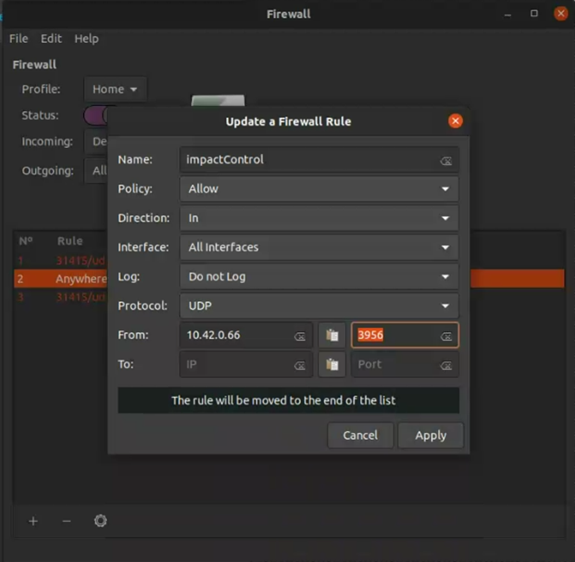
Task: Click the paste icon beside To IP
Action: [x=331, y=364]
